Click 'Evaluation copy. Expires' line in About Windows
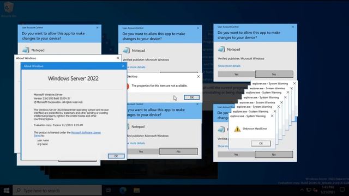349x196 pixels. click(58, 125)
